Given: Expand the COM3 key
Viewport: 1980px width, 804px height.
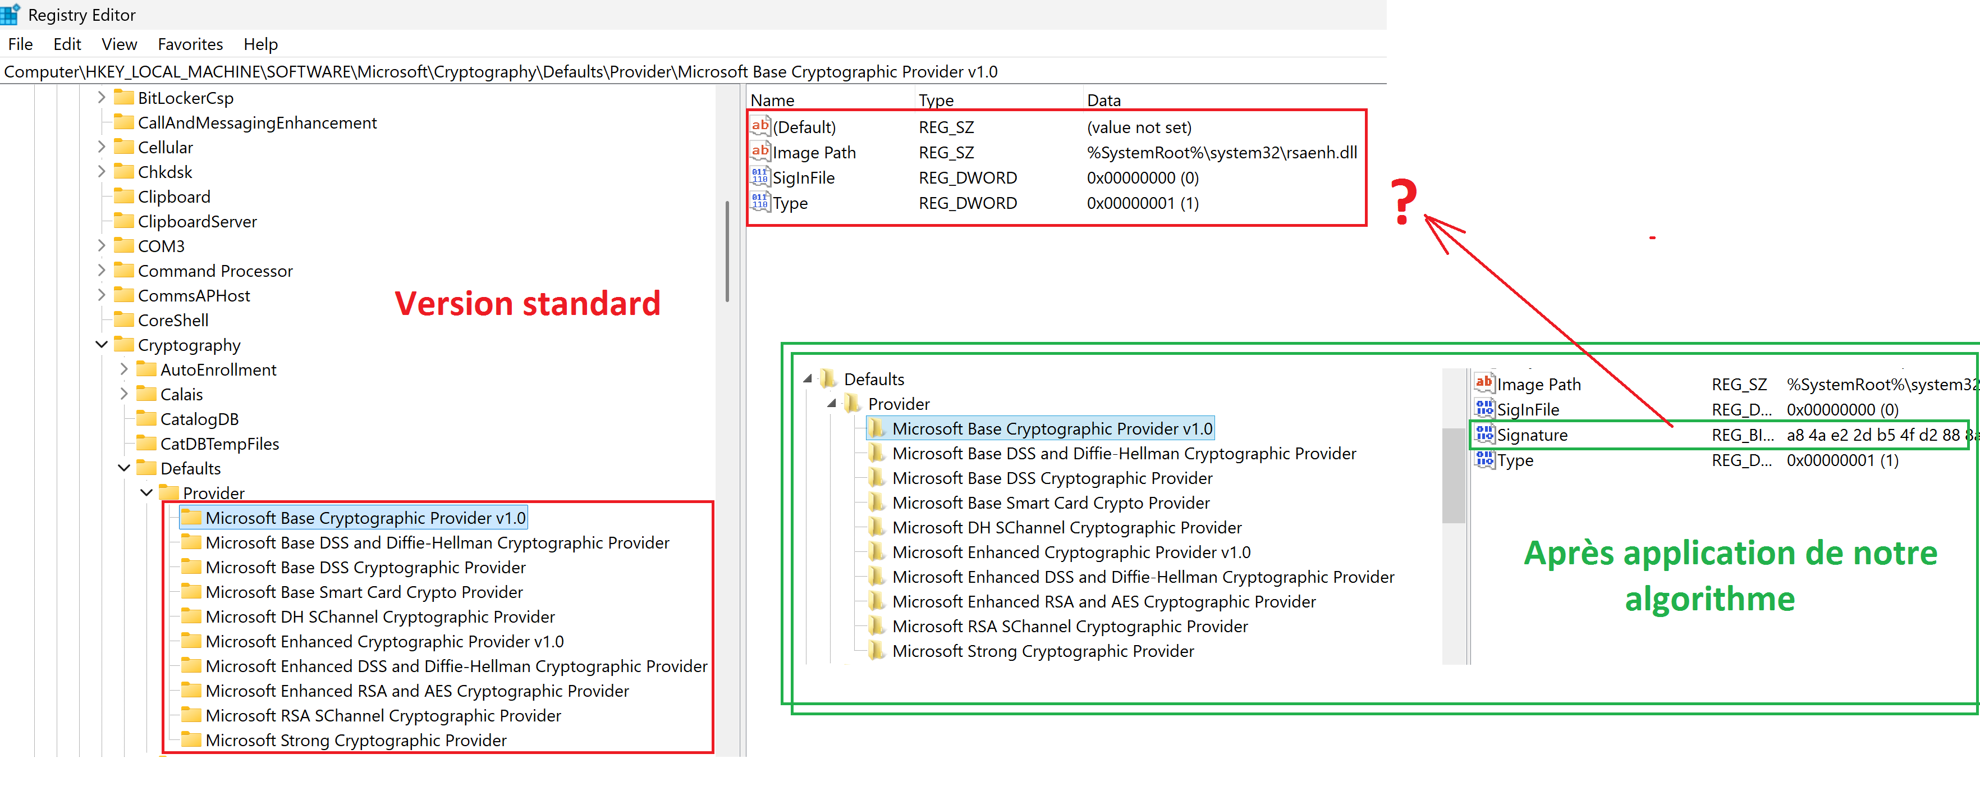Looking at the screenshot, I should pos(102,246).
